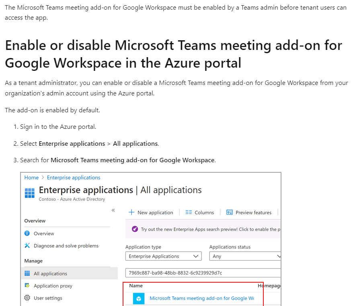The image size is (351, 306).
Task: Click the Home breadcrumb link
Action: tap(31, 178)
